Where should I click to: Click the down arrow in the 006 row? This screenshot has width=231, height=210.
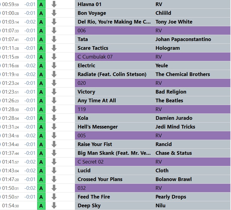[x=54, y=30]
